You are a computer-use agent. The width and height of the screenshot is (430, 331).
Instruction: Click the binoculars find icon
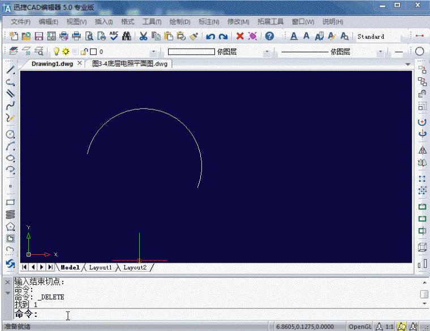[x=127, y=36]
